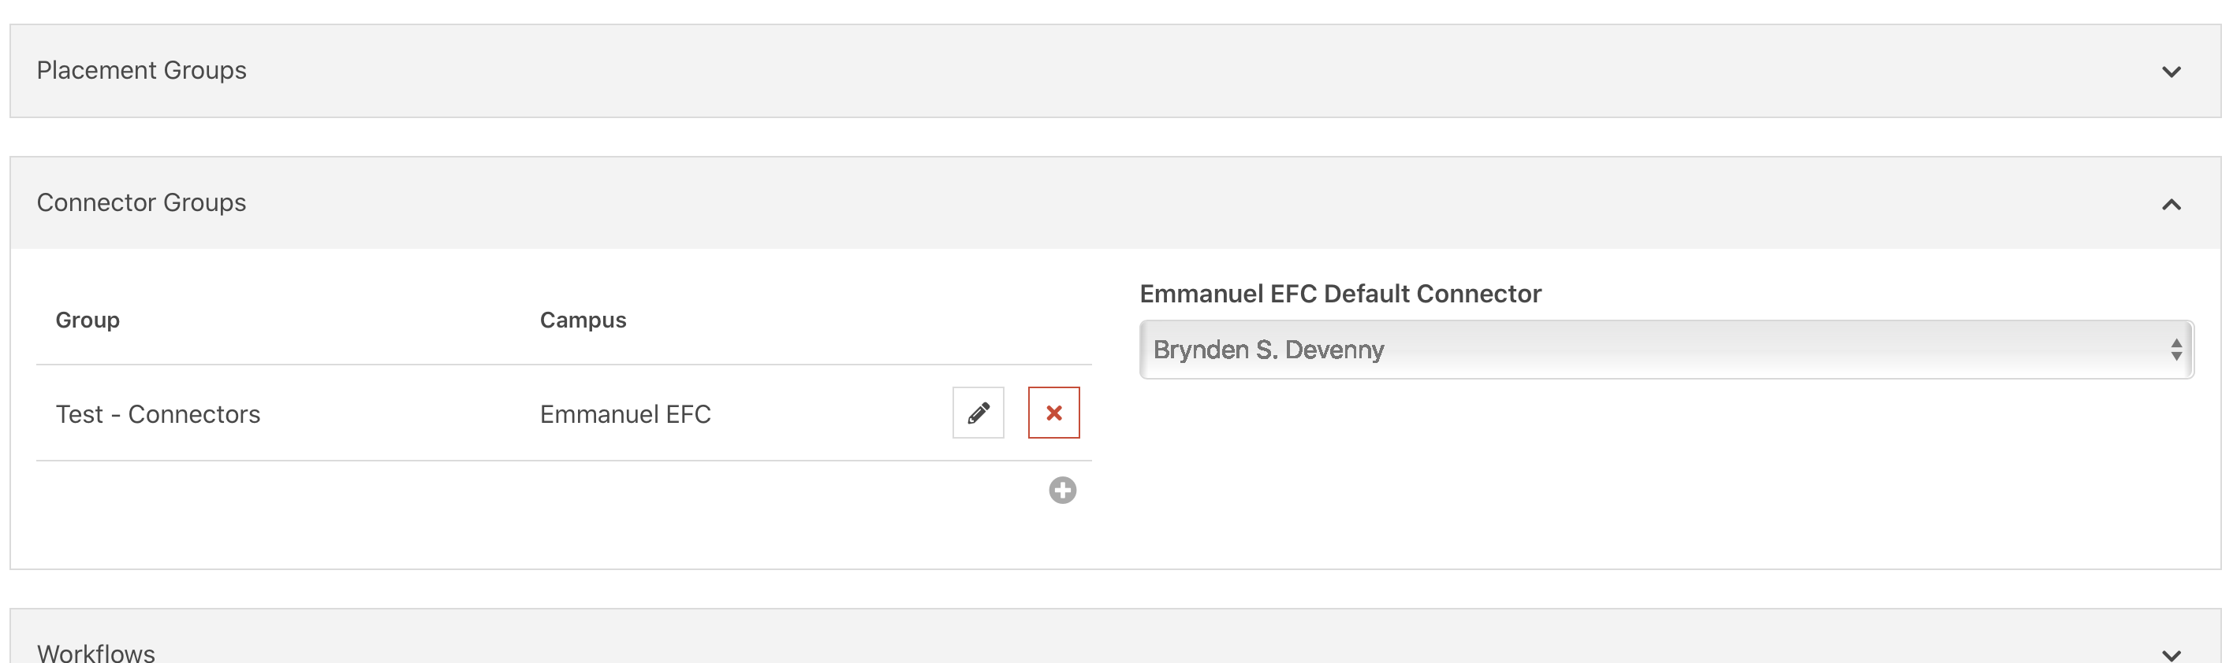Click the Workflows panel title
2233x663 pixels.
pyautogui.click(x=96, y=653)
